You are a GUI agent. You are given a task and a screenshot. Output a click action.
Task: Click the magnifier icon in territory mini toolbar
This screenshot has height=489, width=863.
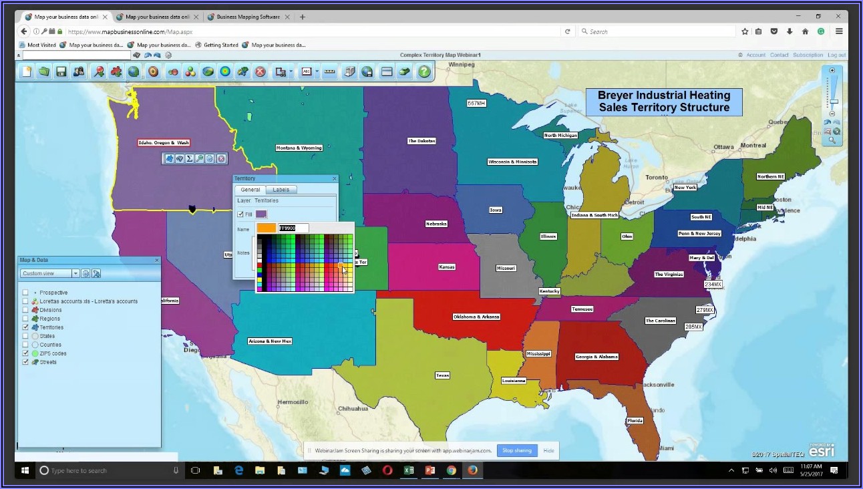[x=200, y=158]
